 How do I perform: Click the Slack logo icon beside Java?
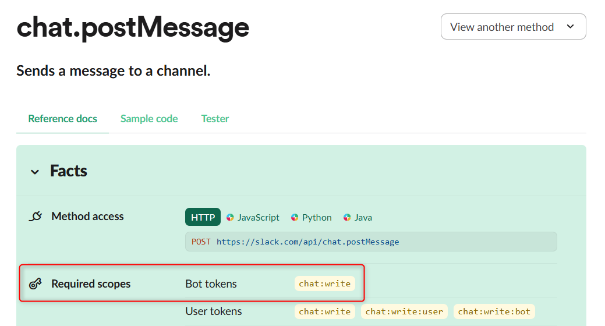(x=347, y=217)
